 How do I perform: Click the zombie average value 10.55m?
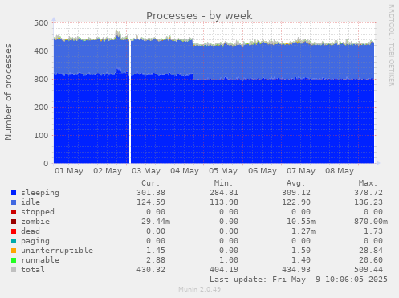click(301, 222)
